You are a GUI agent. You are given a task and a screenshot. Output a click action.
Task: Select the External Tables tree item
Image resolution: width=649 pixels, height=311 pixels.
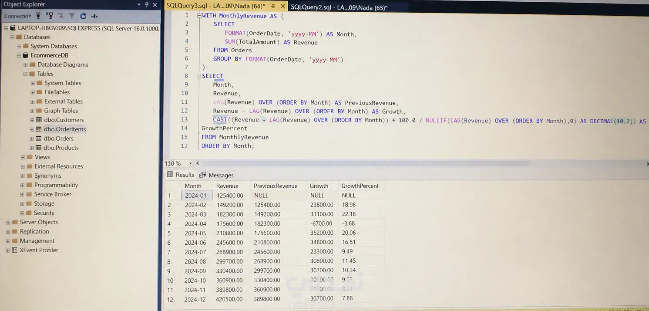(x=63, y=101)
